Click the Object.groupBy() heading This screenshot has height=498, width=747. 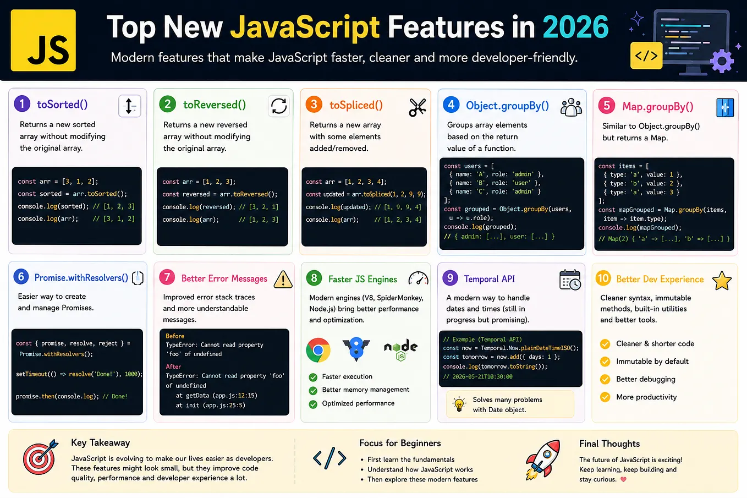507,106
